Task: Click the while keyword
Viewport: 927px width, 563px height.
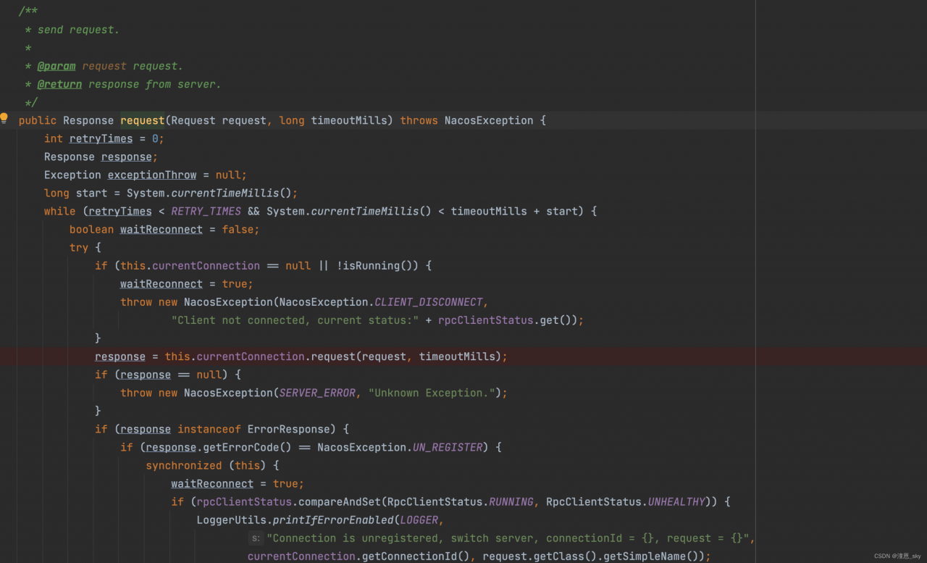Action: coord(59,211)
